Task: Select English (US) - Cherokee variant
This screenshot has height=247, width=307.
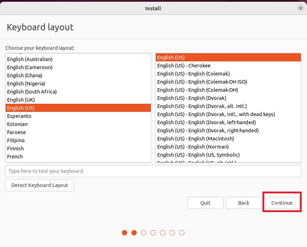Action: (184, 66)
